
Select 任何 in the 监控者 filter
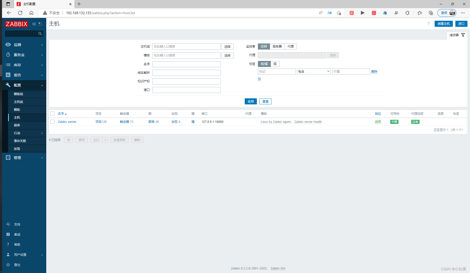[264, 47]
